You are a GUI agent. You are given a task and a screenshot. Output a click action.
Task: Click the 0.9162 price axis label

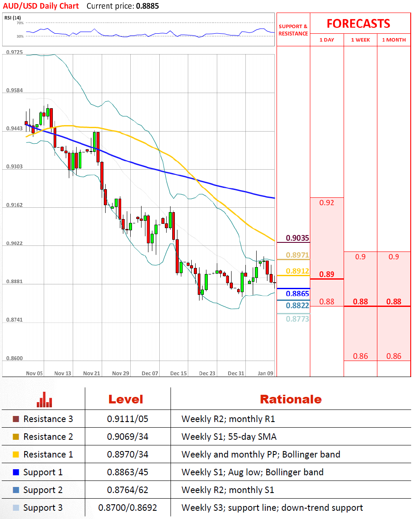[x=15, y=205]
